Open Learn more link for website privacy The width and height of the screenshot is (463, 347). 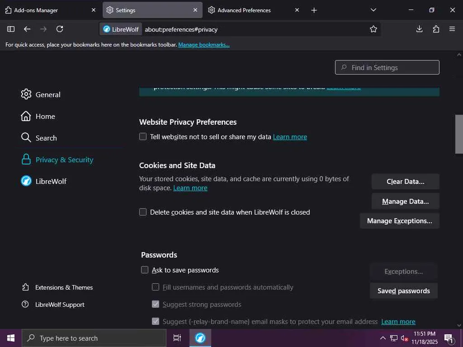coord(290,137)
